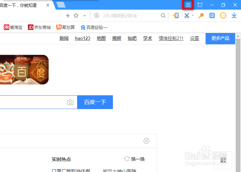
Task: Click the 实时热点 heading
Action: (x=61, y=159)
